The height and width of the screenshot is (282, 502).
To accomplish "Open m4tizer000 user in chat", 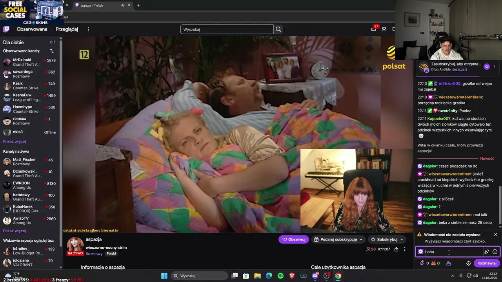I will (449, 83).
